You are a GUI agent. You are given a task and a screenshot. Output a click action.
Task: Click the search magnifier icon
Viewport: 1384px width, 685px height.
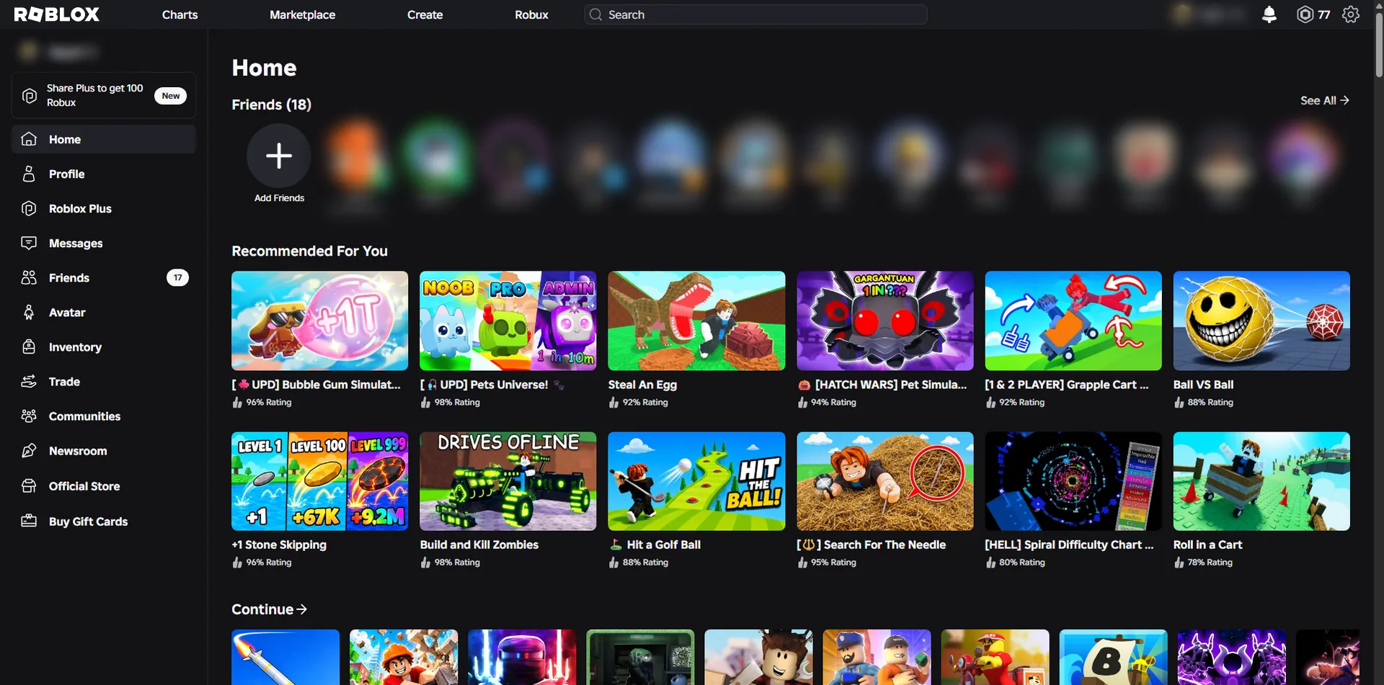point(595,14)
